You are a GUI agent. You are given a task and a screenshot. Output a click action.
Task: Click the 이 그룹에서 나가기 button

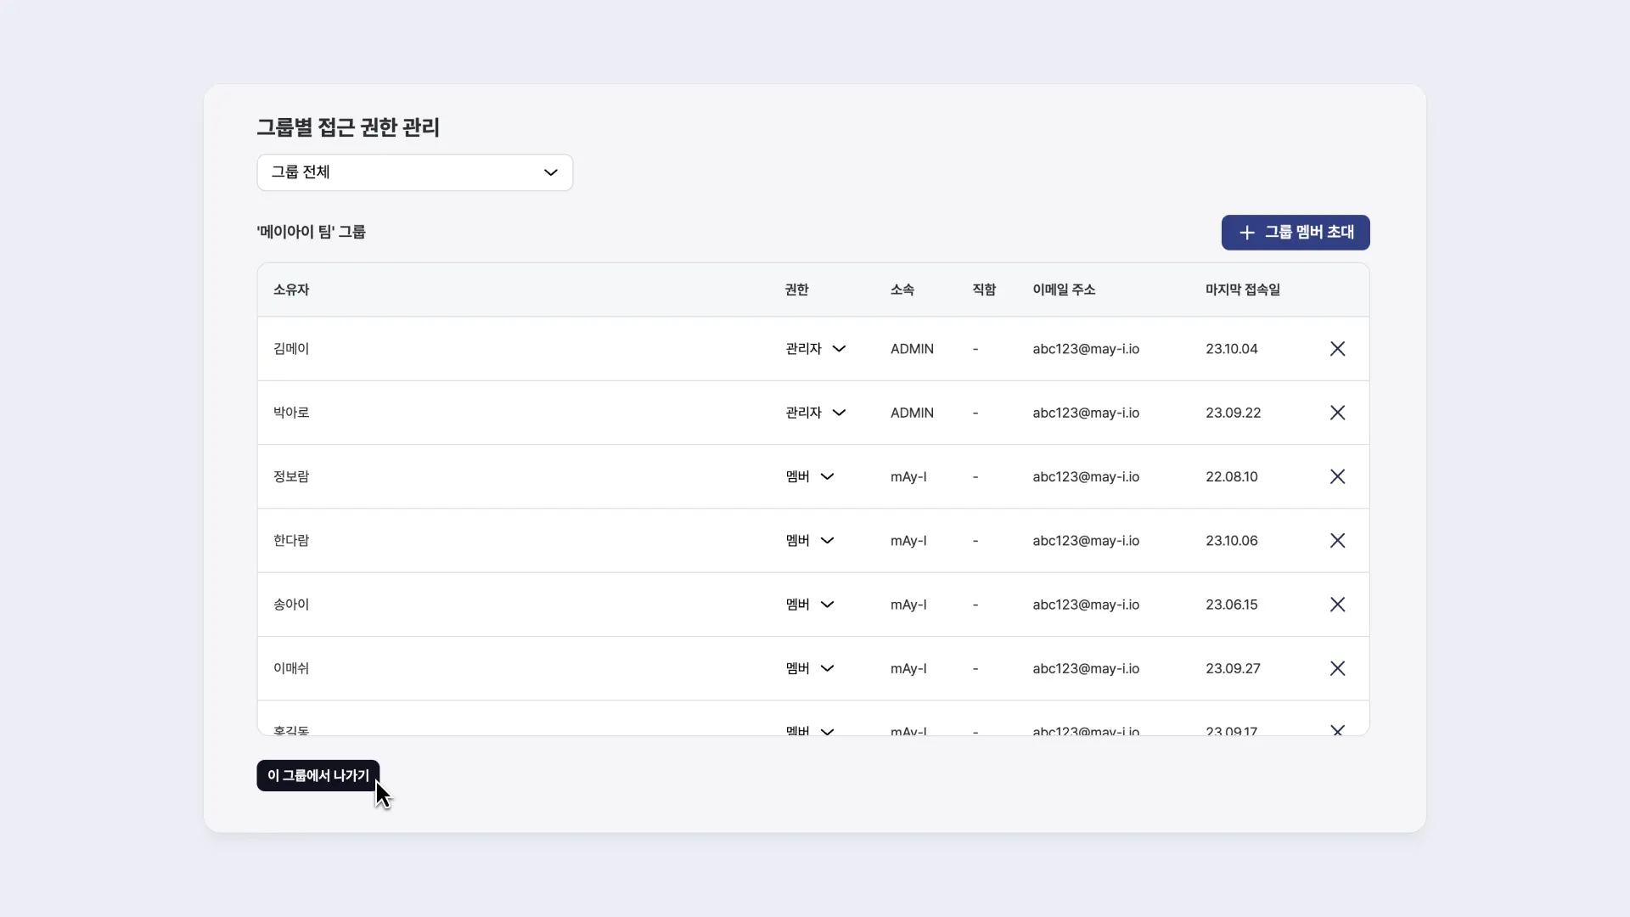click(x=318, y=775)
